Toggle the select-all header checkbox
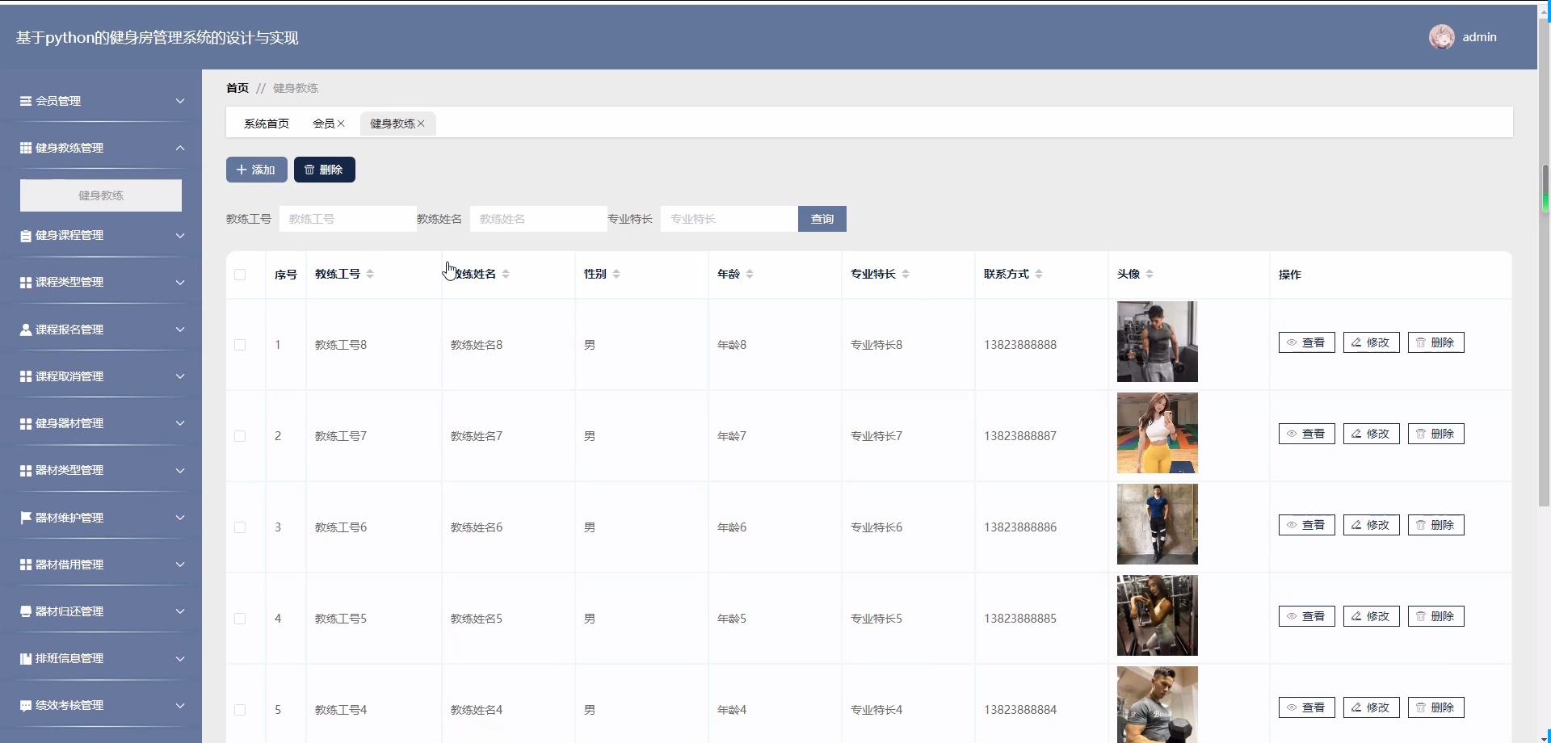Image resolution: width=1551 pixels, height=743 pixels. click(240, 275)
